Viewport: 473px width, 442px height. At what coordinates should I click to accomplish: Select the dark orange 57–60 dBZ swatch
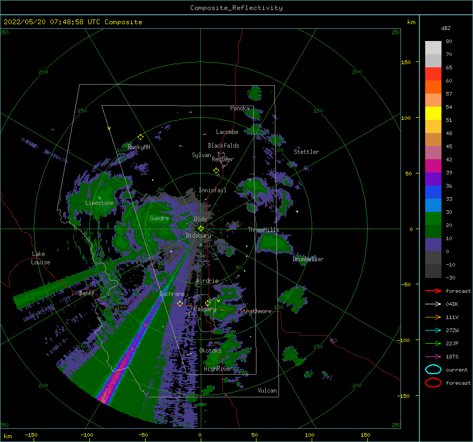click(433, 87)
